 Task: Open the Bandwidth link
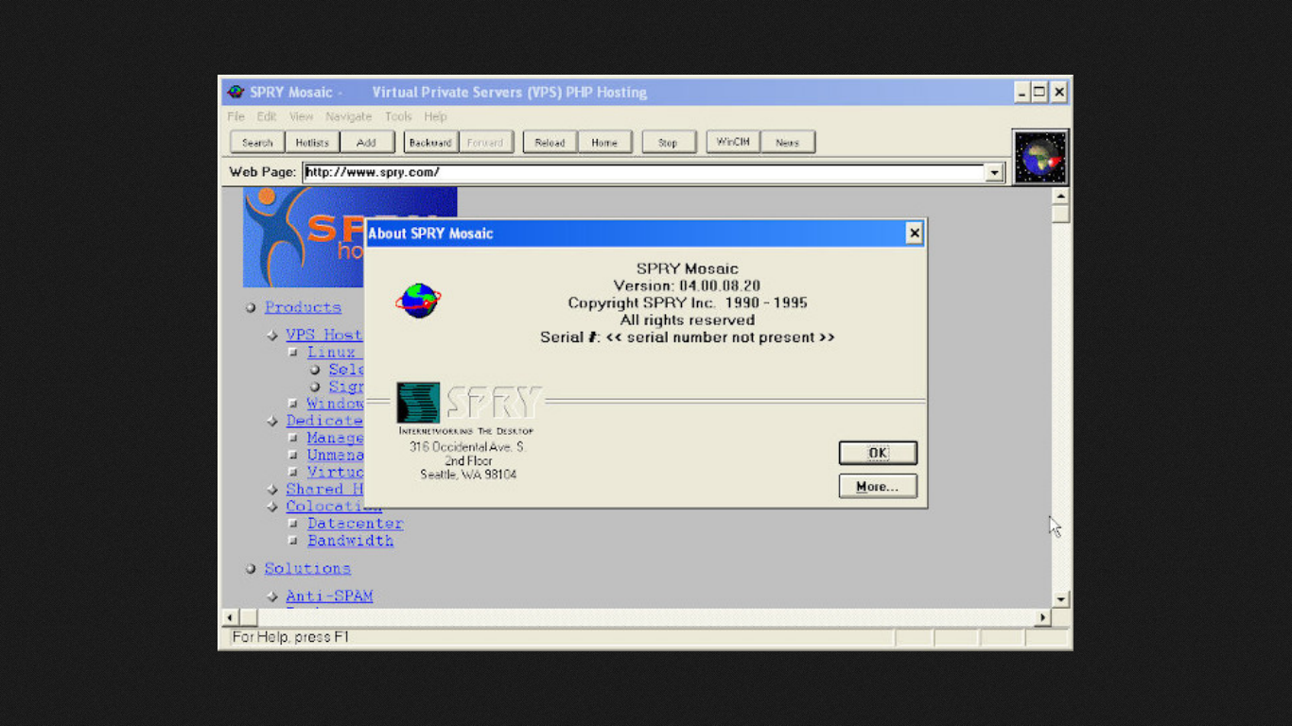point(350,541)
